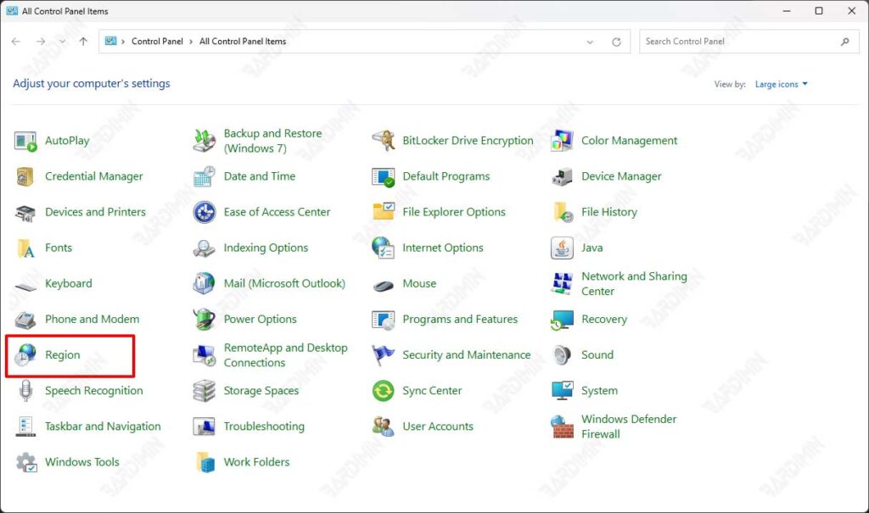869x513 pixels.
Task: Click the Recovery icon
Action: point(562,320)
